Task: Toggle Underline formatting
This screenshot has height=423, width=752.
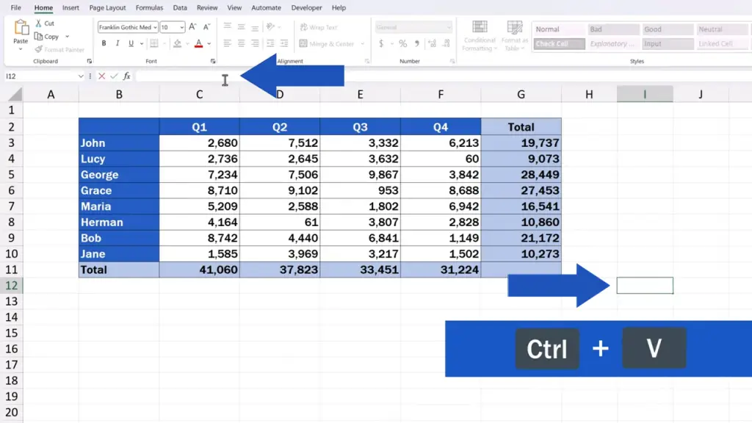Action: coord(131,43)
